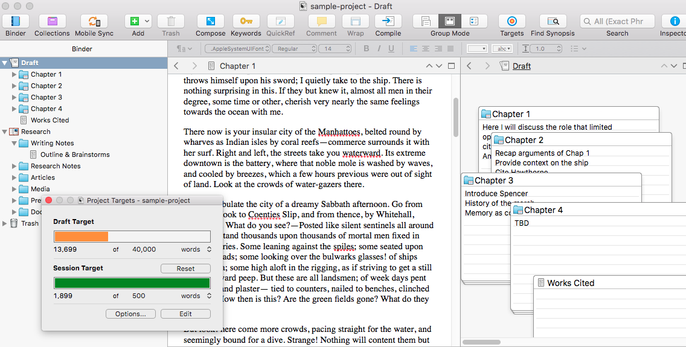The height and width of the screenshot is (347, 686).
Task: Toggle bold text formatting
Action: (x=366, y=49)
